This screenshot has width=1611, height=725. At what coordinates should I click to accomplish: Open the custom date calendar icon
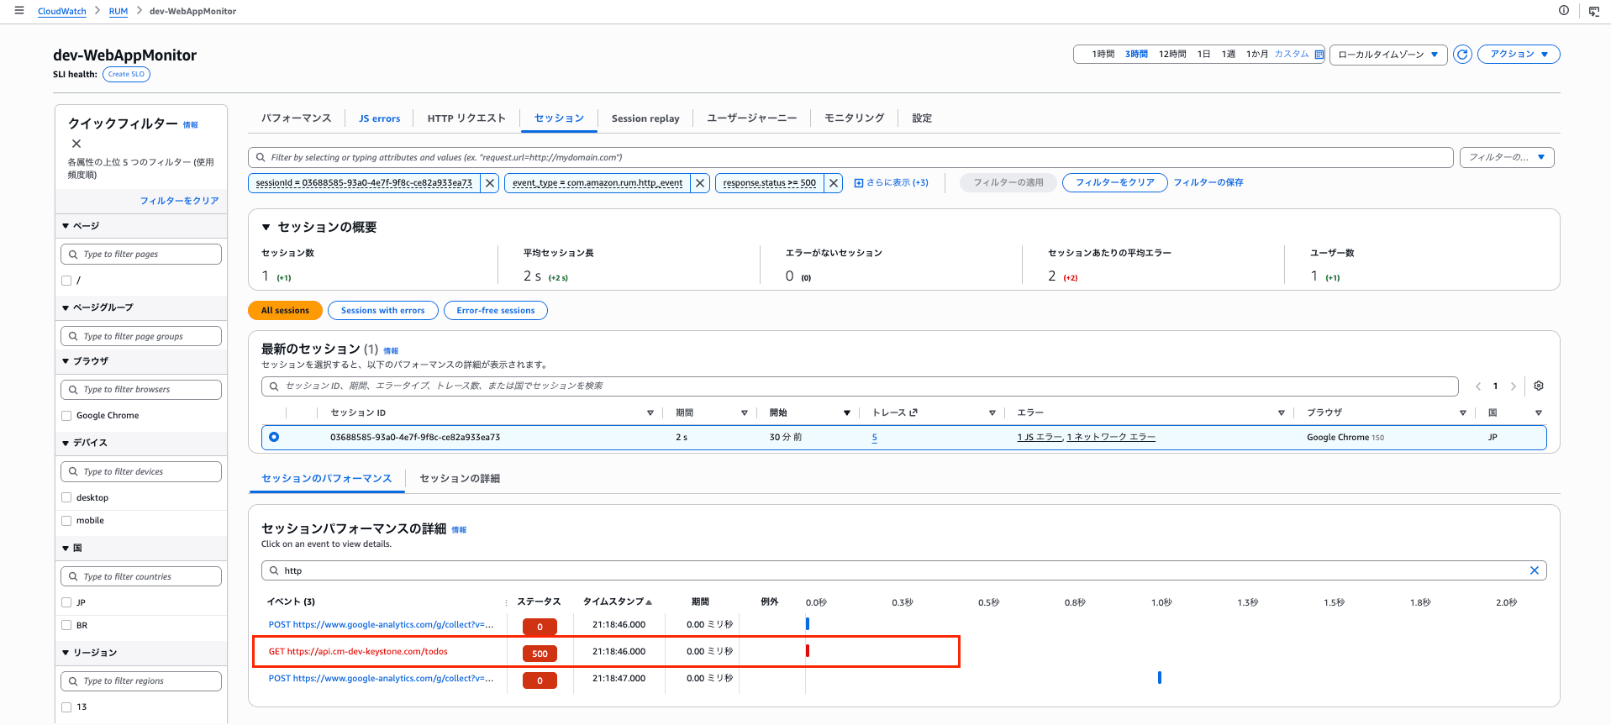(1319, 55)
